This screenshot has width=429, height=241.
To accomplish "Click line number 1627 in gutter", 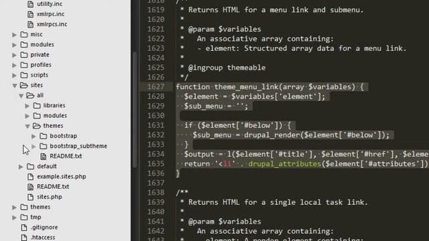I will (156, 86).
